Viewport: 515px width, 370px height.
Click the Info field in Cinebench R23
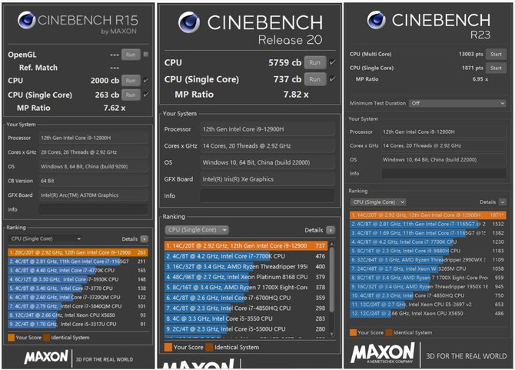[444, 174]
